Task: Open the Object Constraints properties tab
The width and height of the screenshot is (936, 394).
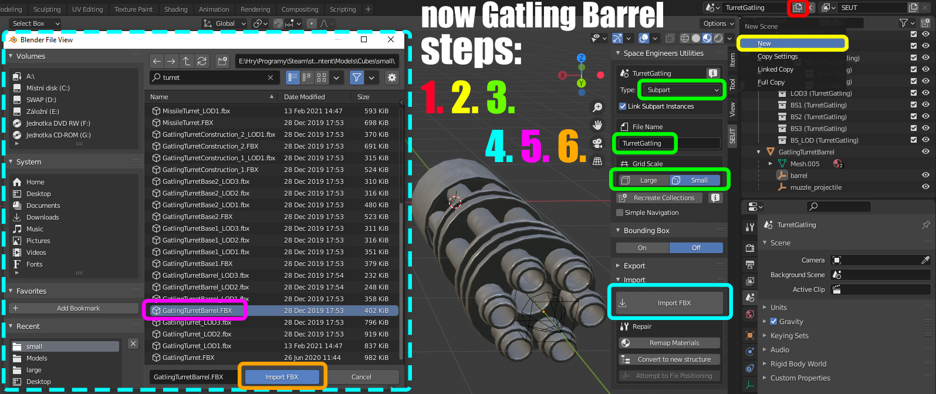Action: pos(750,368)
